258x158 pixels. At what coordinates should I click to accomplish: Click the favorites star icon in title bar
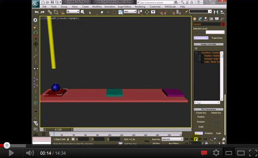pyautogui.click(x=192, y=2)
